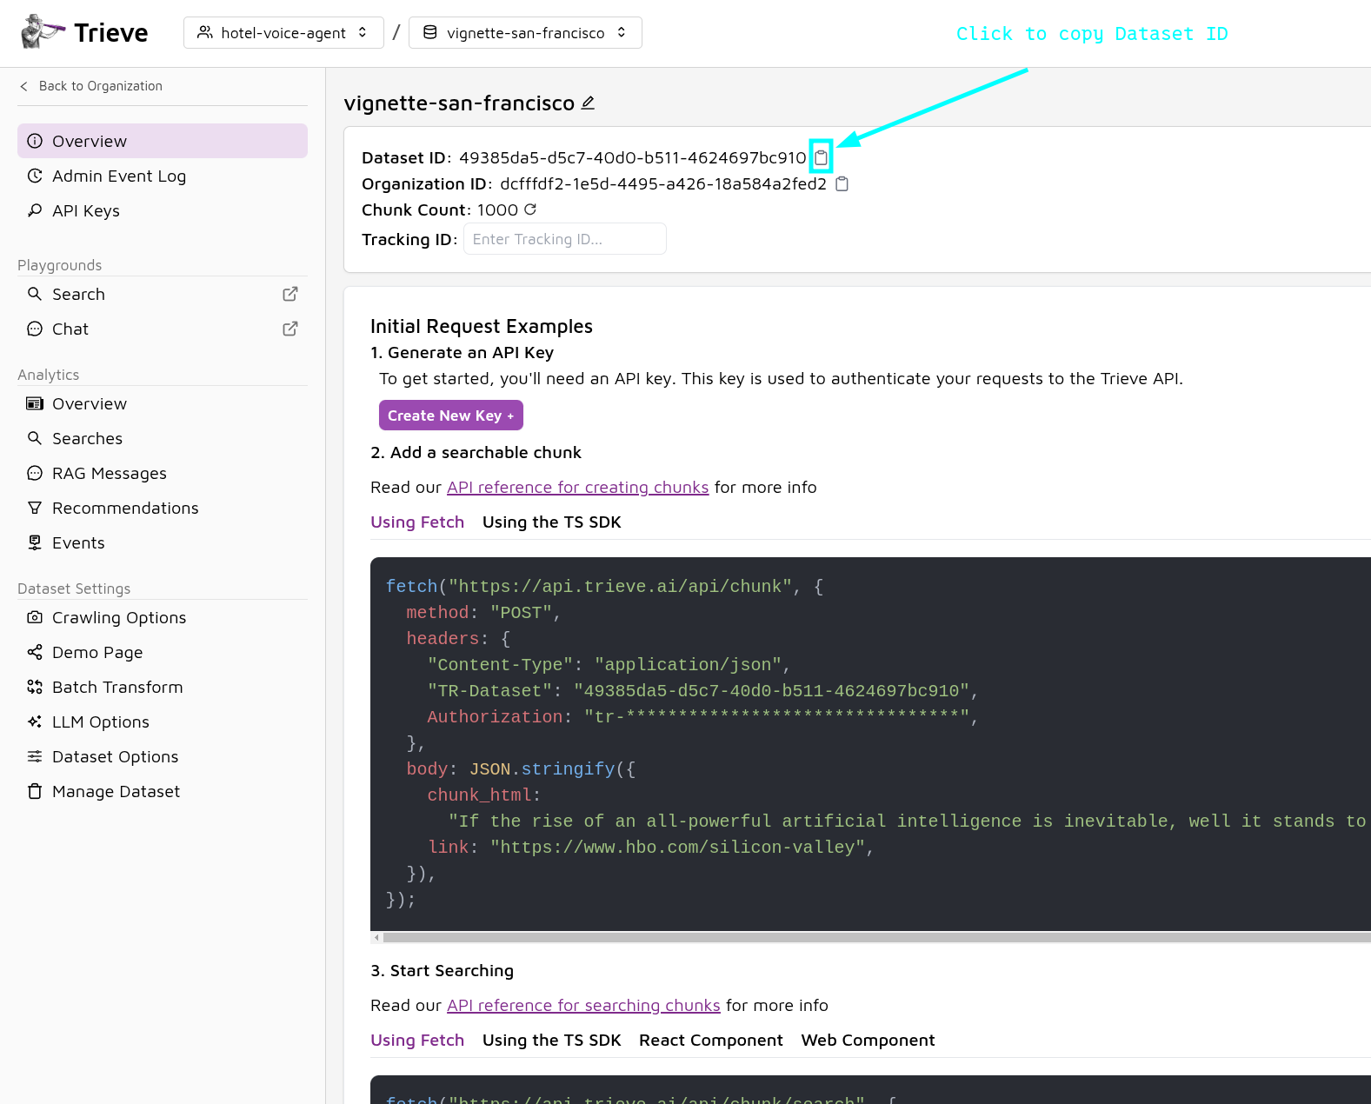The image size is (1371, 1104).
Task: Open API Keys page
Action: [163, 210]
